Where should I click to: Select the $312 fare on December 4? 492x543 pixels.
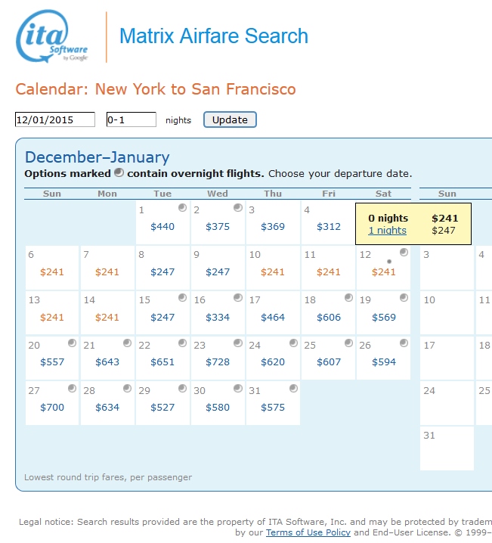click(329, 227)
